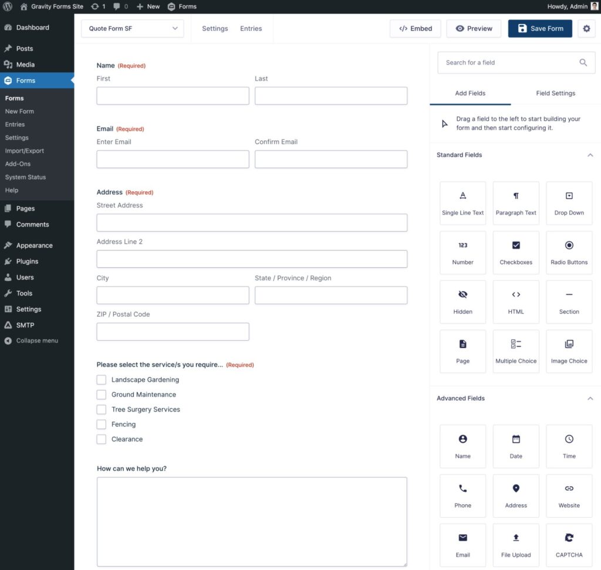Image resolution: width=601 pixels, height=570 pixels.
Task: Check the Tree Surgery Services checkbox
Action: click(x=101, y=409)
